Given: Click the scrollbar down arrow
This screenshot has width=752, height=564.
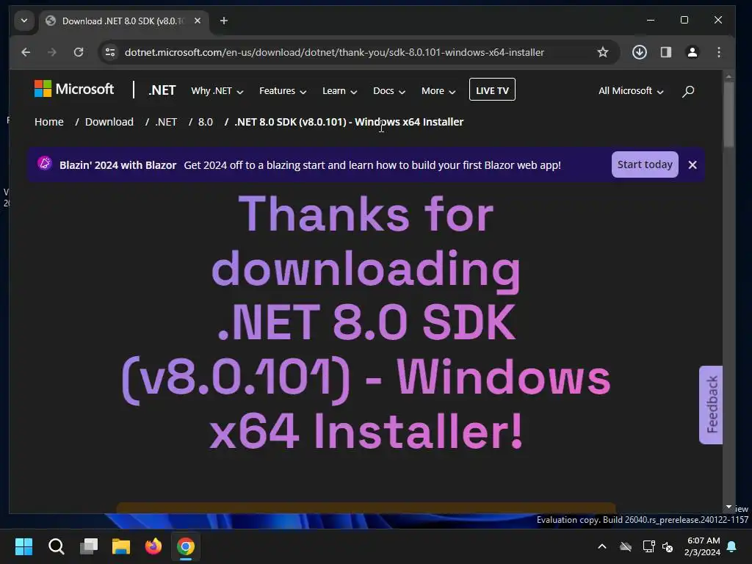Looking at the screenshot, I should pyautogui.click(x=728, y=507).
